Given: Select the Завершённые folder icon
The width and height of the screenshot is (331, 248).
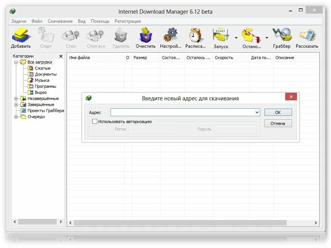Looking at the screenshot, I should (23, 105).
